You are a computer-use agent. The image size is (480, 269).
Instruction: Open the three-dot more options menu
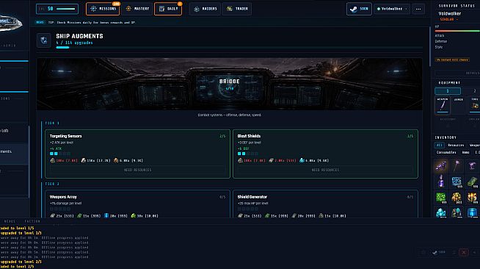418,9
